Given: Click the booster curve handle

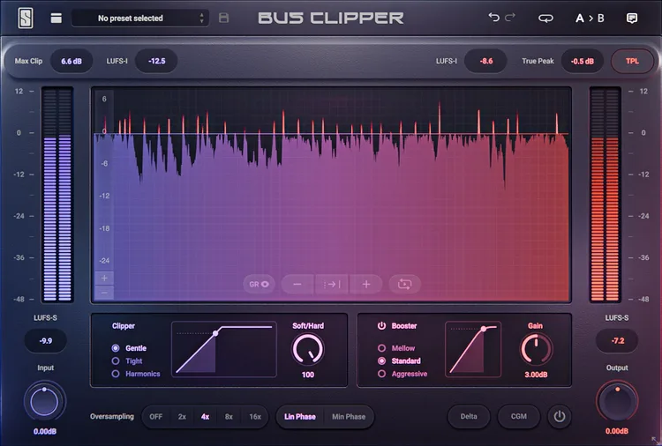Looking at the screenshot, I should pos(484,329).
